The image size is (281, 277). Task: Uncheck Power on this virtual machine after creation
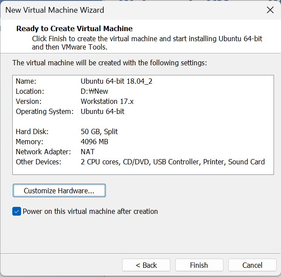[17, 211]
